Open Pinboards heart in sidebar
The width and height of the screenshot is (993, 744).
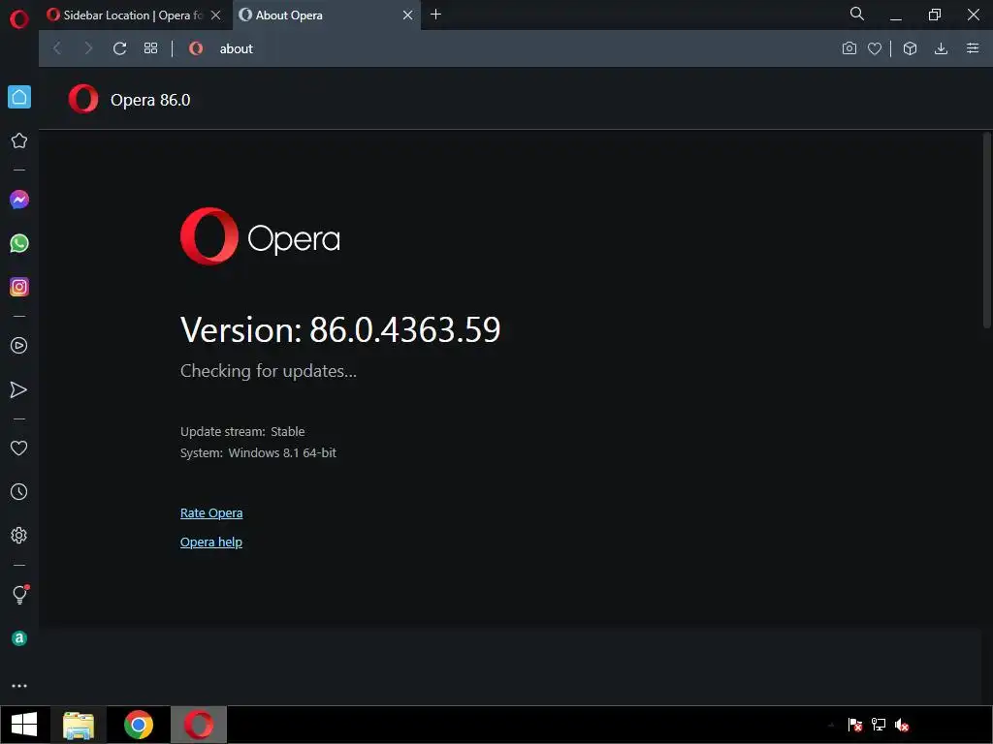19,448
